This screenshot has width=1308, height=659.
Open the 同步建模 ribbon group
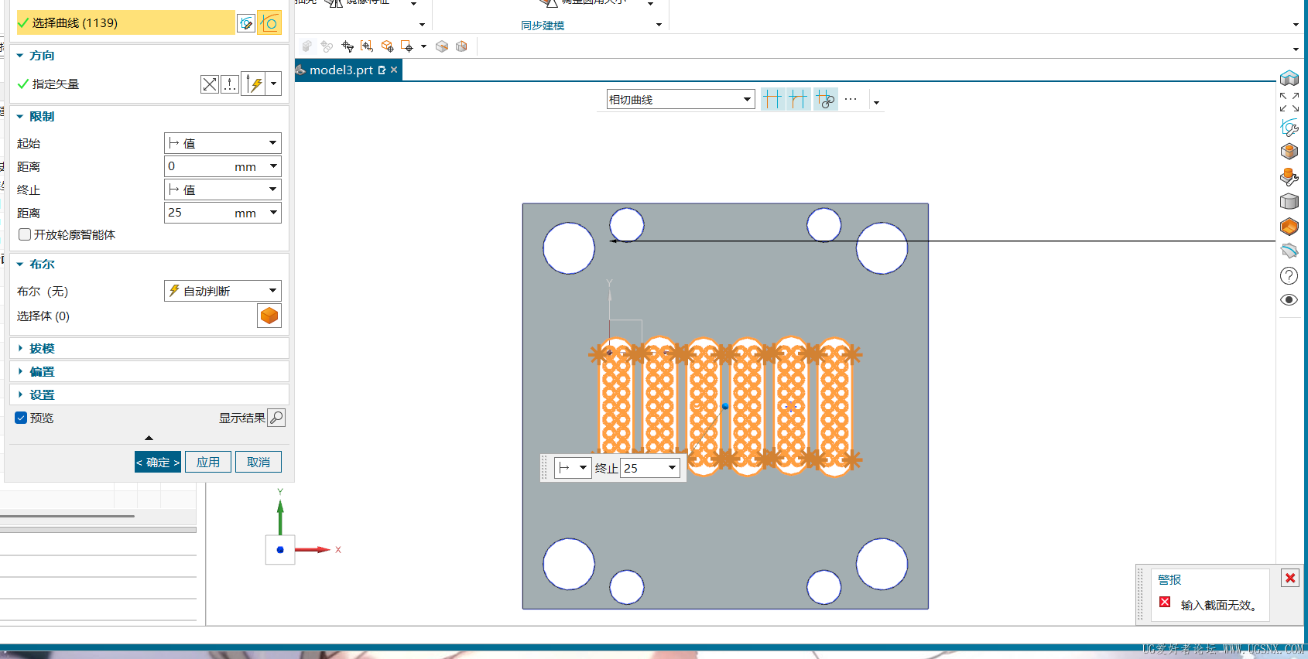pos(543,26)
